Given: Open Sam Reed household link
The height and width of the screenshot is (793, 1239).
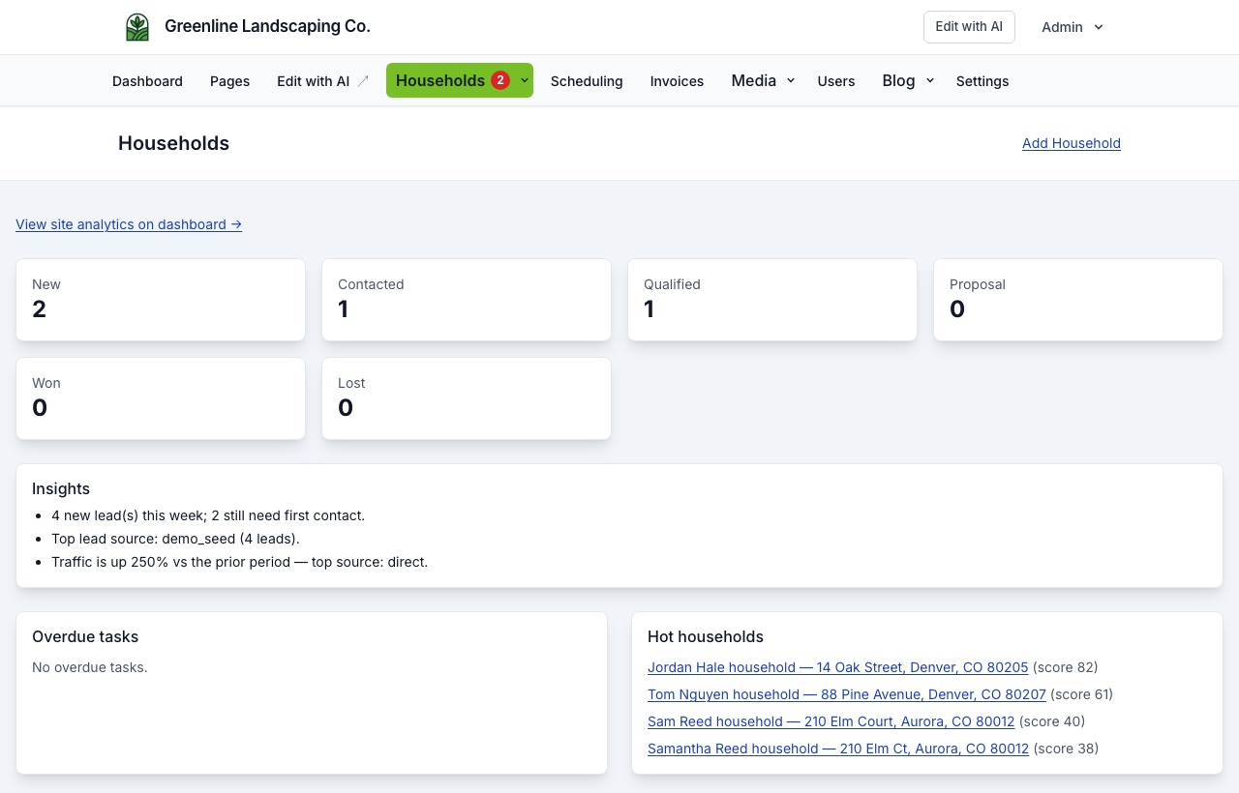Looking at the screenshot, I should [x=831, y=721].
